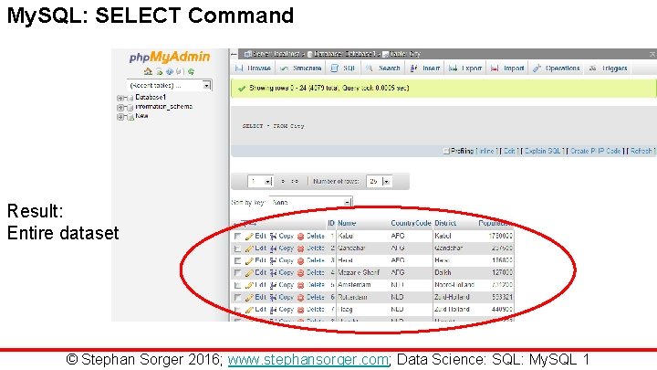657x370 pixels.
Task: Toggle the Profiling checkbox
Action: [446, 151]
